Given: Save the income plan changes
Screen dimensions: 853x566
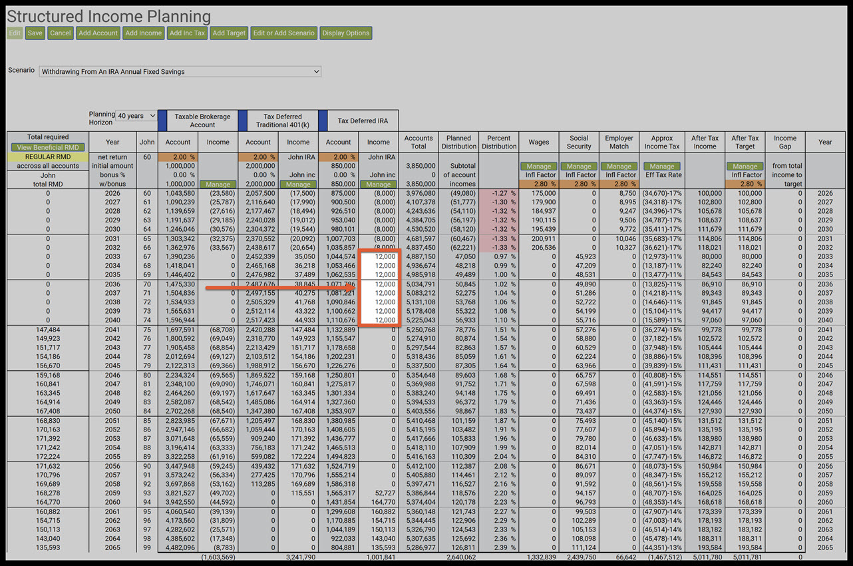Looking at the screenshot, I should (x=35, y=33).
